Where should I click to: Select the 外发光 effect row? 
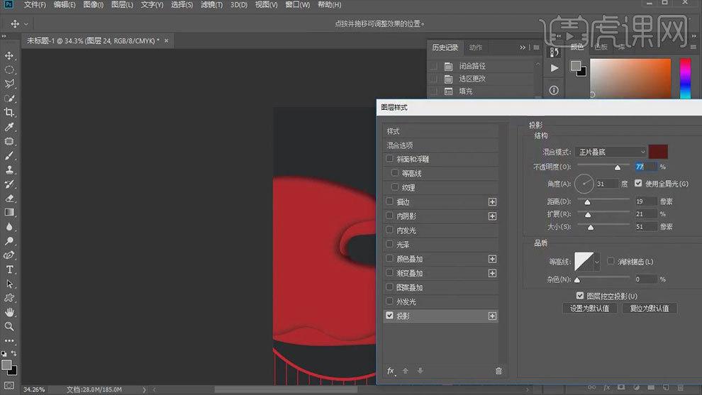pyautogui.click(x=440, y=302)
